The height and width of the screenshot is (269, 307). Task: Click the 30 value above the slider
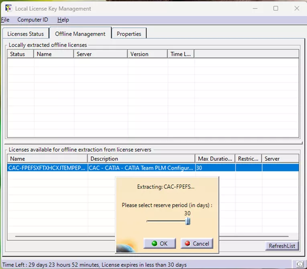click(x=187, y=213)
